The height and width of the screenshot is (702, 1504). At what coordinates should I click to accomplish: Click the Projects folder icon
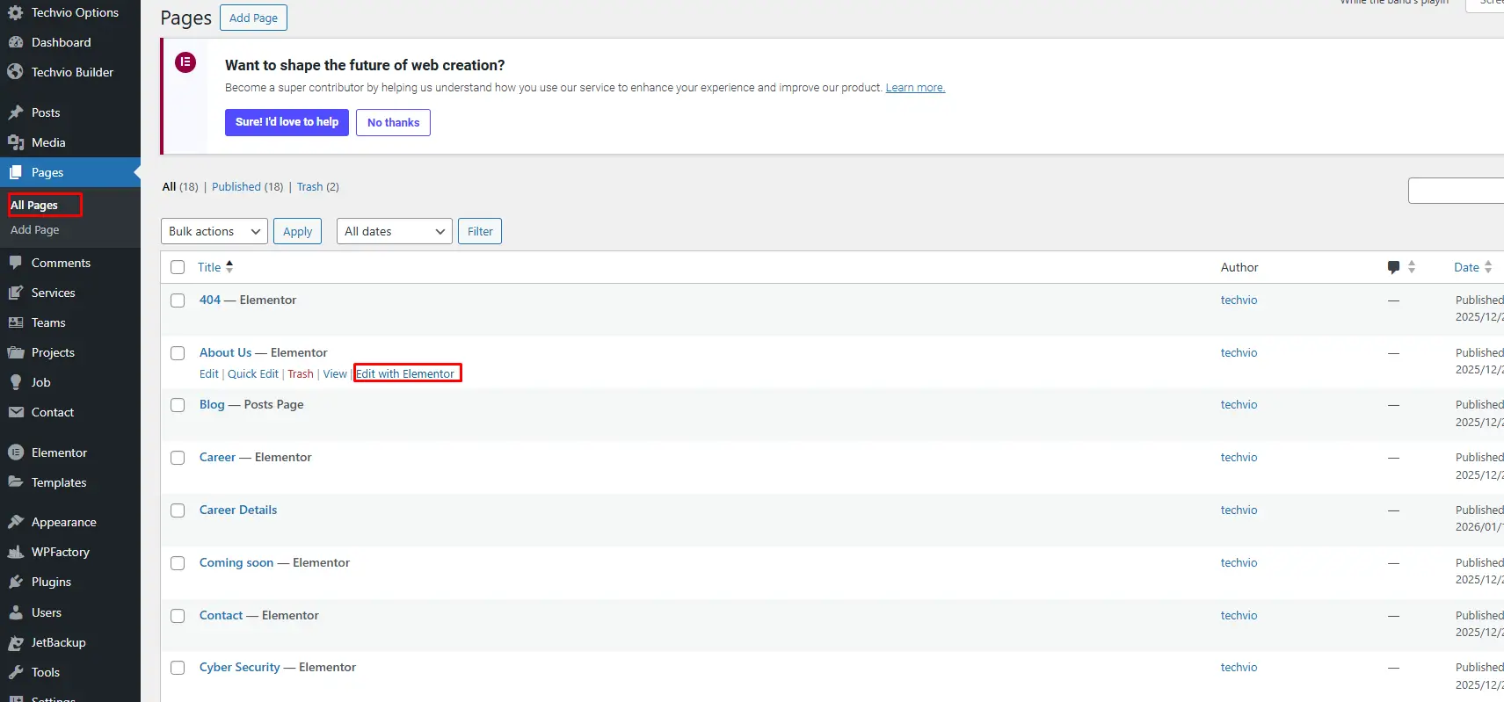click(x=15, y=352)
